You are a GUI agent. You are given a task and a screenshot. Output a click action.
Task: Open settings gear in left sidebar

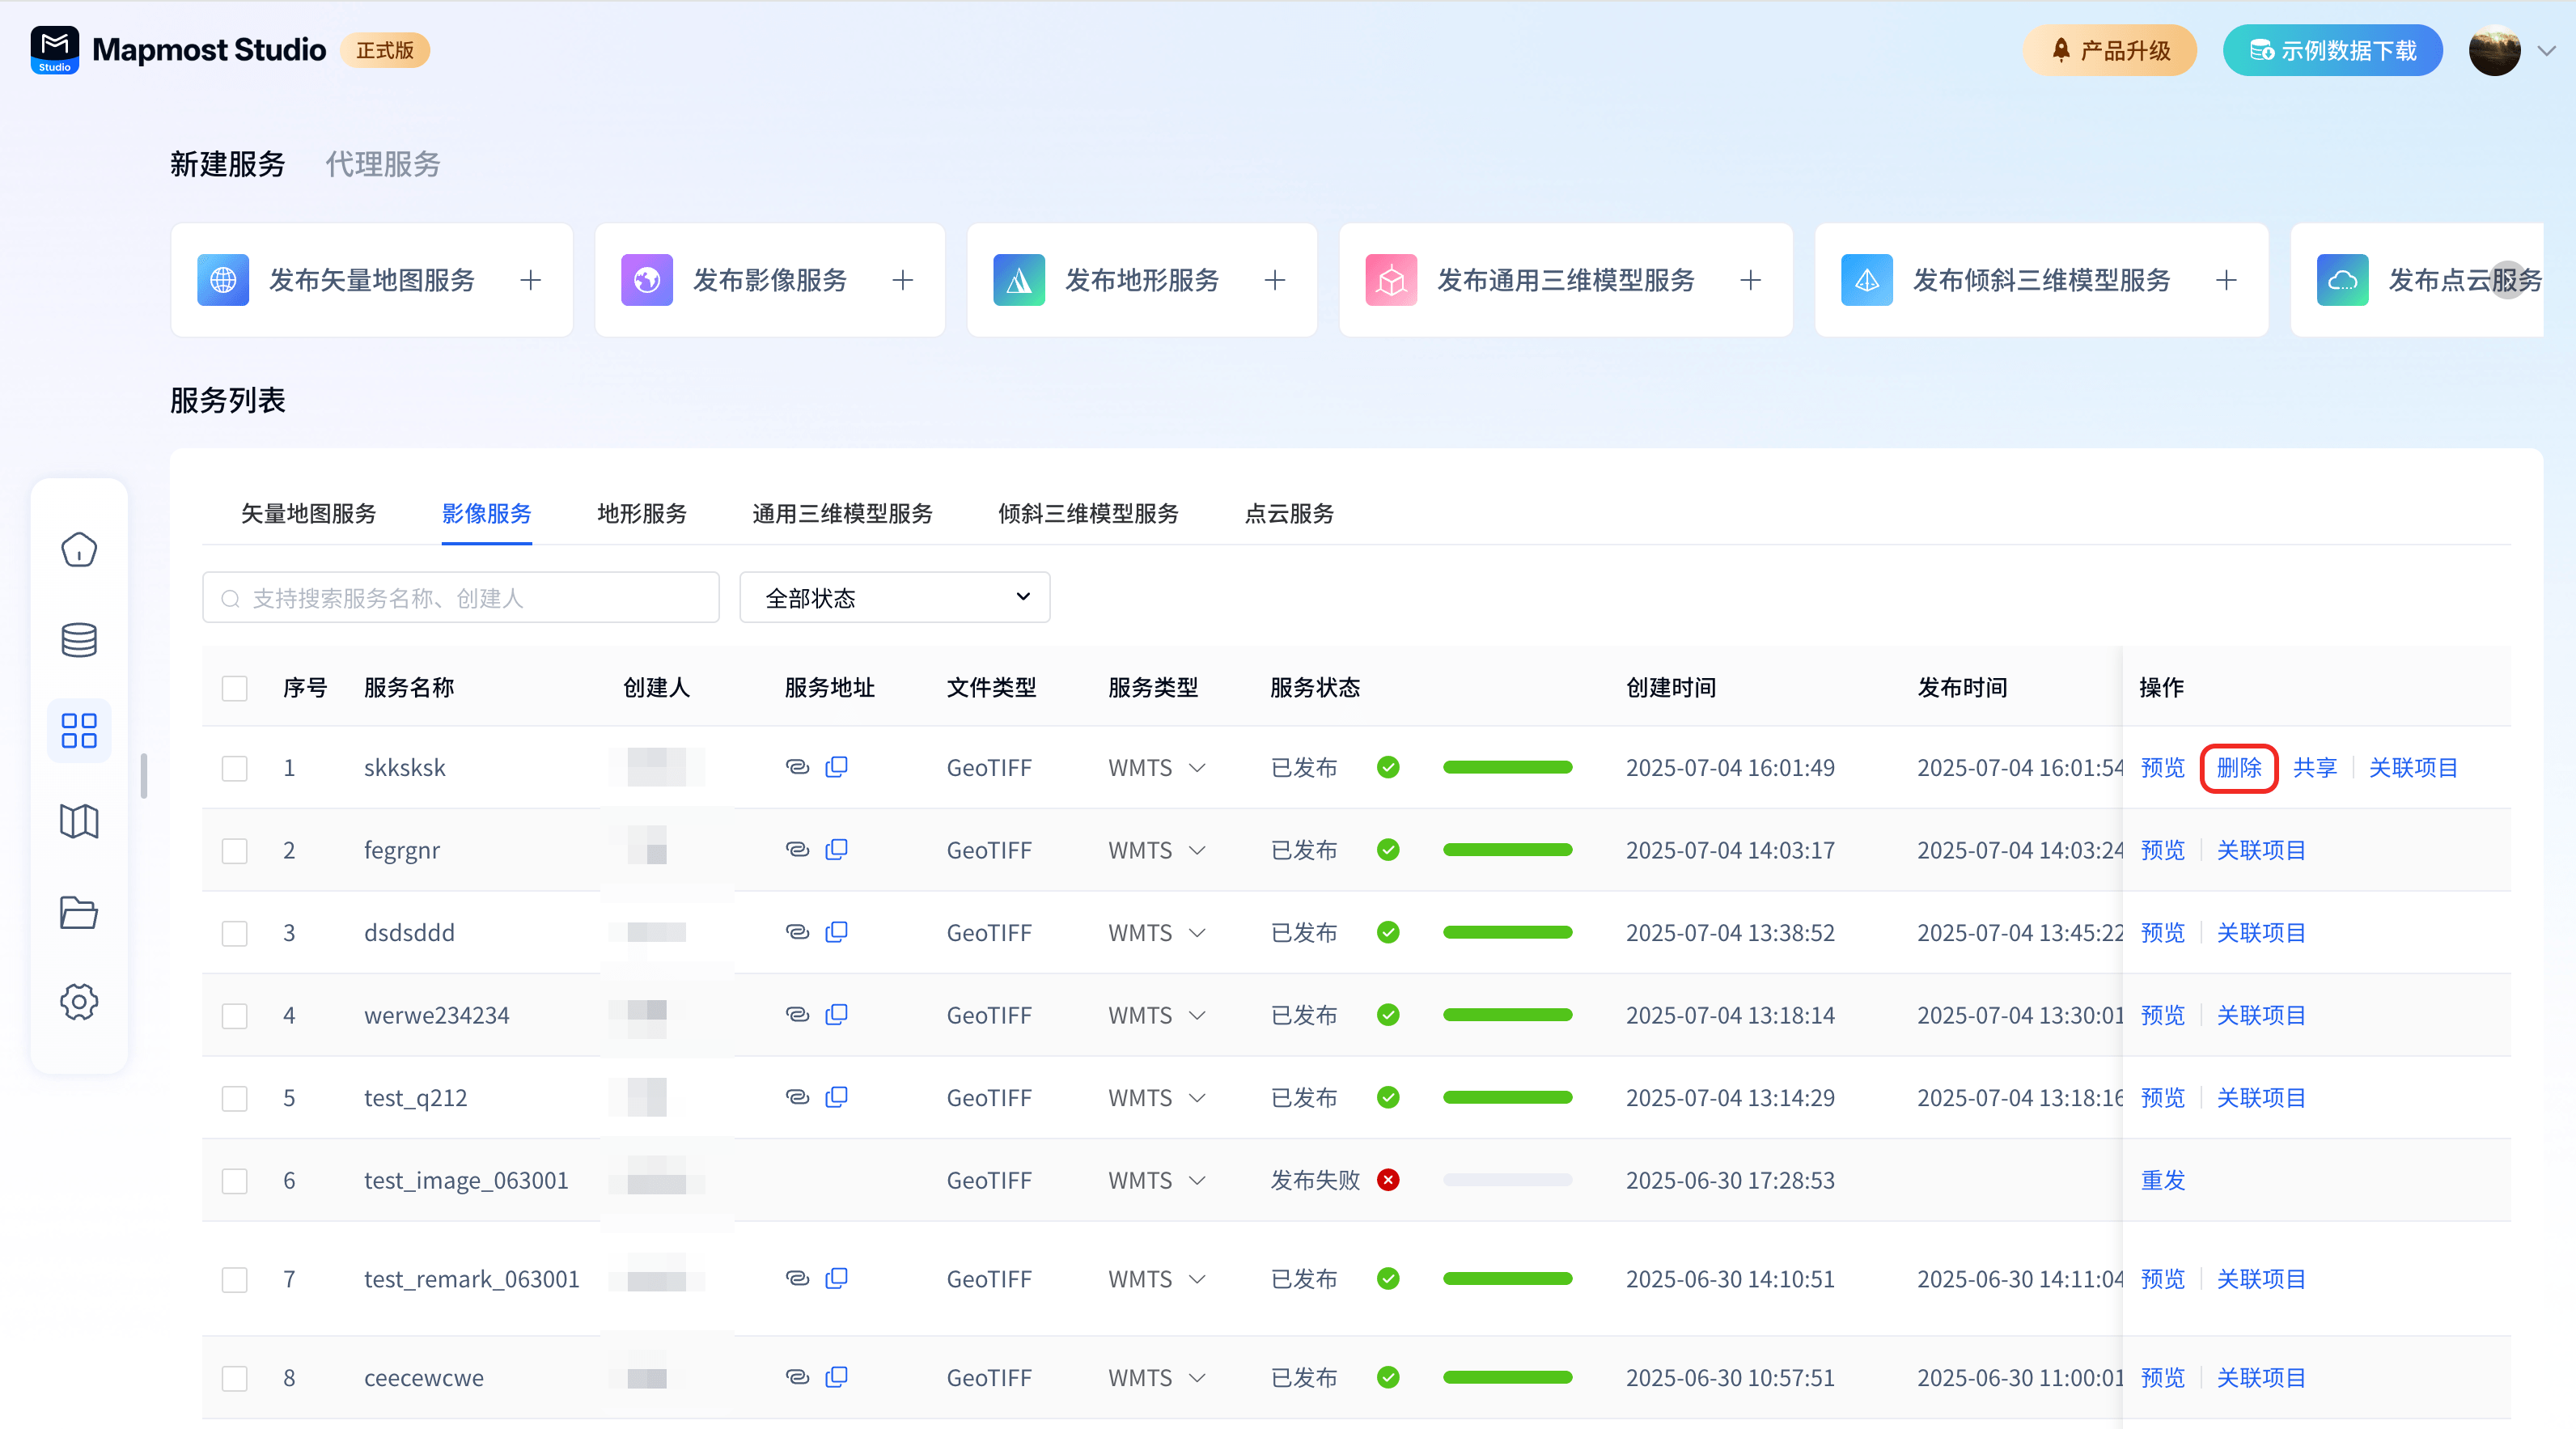(x=79, y=1001)
